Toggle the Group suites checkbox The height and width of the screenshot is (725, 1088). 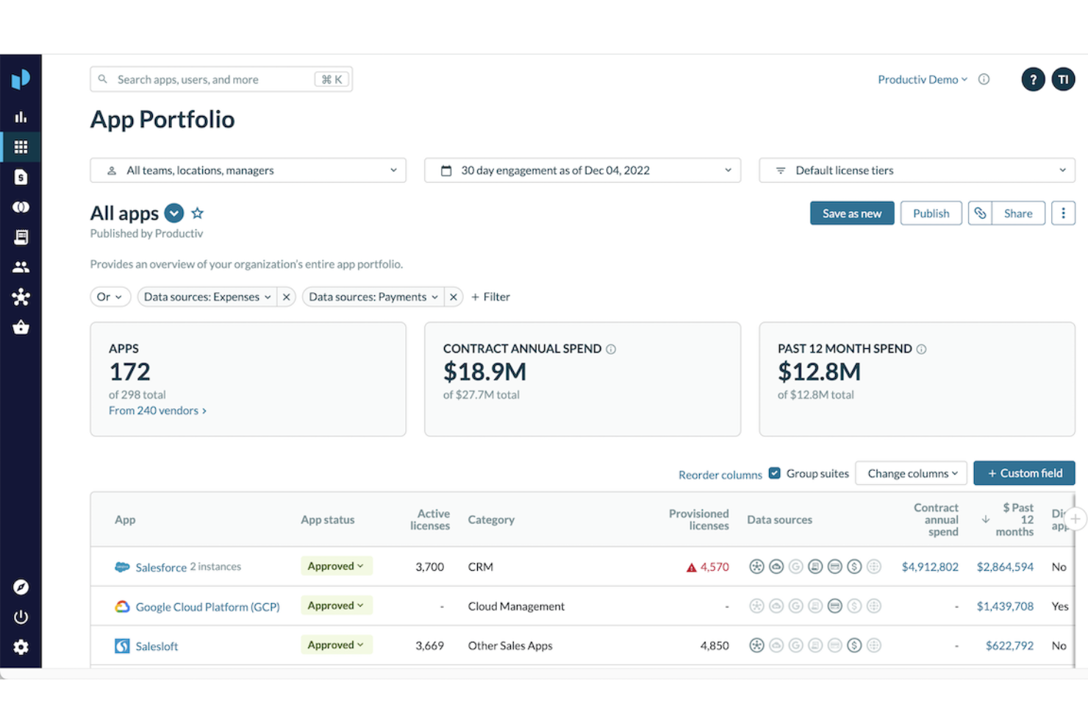point(774,473)
